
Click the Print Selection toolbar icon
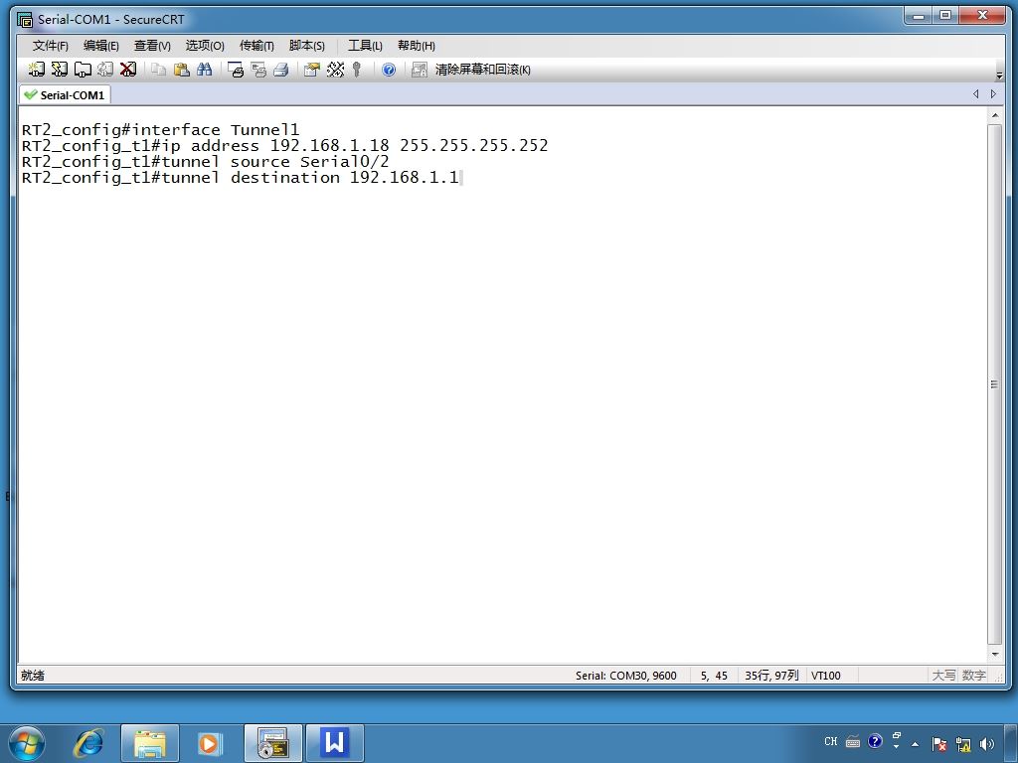click(258, 70)
